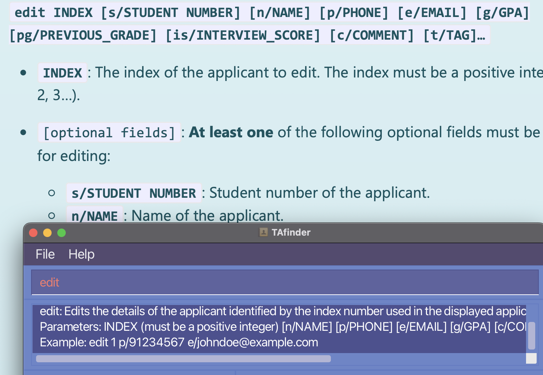The width and height of the screenshot is (543, 375).
Task: Maximize TAfinder using the green button
Action: coord(62,233)
